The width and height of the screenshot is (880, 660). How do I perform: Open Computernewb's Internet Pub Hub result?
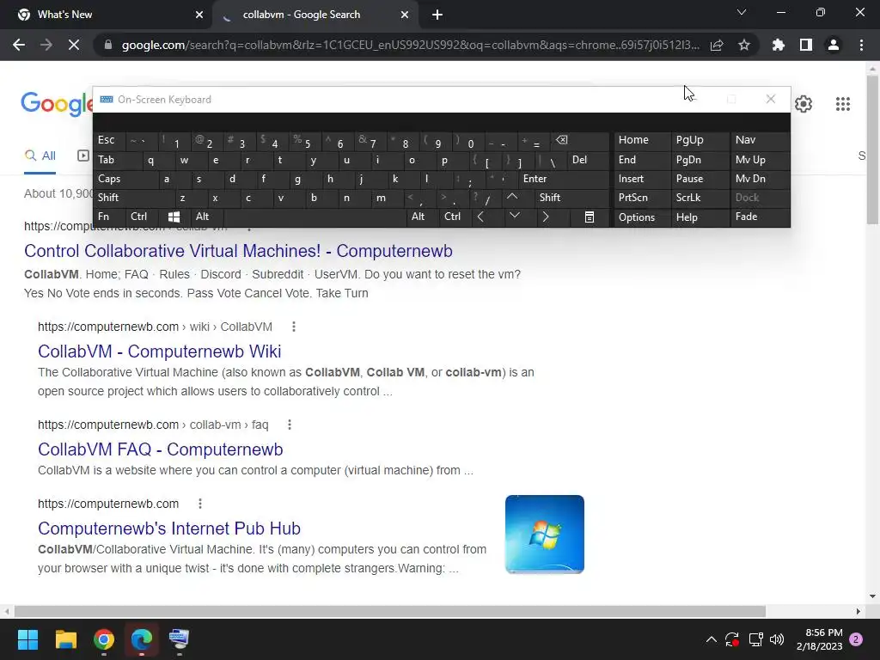(x=169, y=529)
